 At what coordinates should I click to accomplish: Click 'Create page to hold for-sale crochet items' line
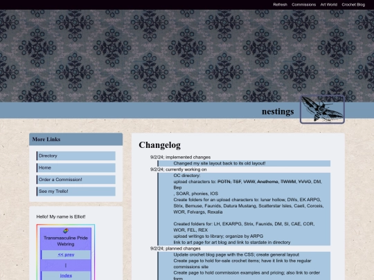pyautogui.click(x=242, y=263)
